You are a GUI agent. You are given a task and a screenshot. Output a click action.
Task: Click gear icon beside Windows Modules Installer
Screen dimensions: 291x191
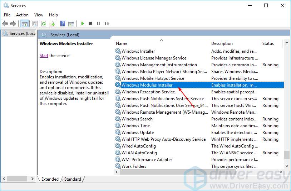(118, 85)
